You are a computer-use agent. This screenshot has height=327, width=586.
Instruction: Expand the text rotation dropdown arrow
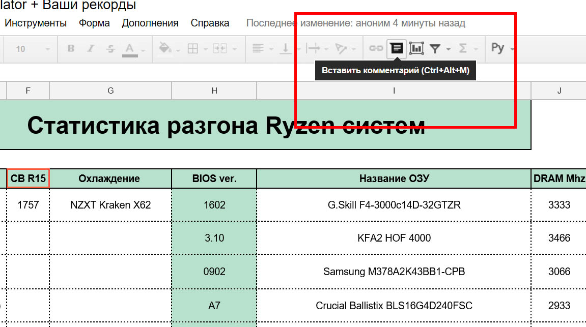[353, 49]
